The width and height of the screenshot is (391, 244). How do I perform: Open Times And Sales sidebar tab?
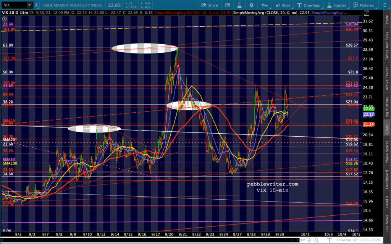tap(387, 45)
